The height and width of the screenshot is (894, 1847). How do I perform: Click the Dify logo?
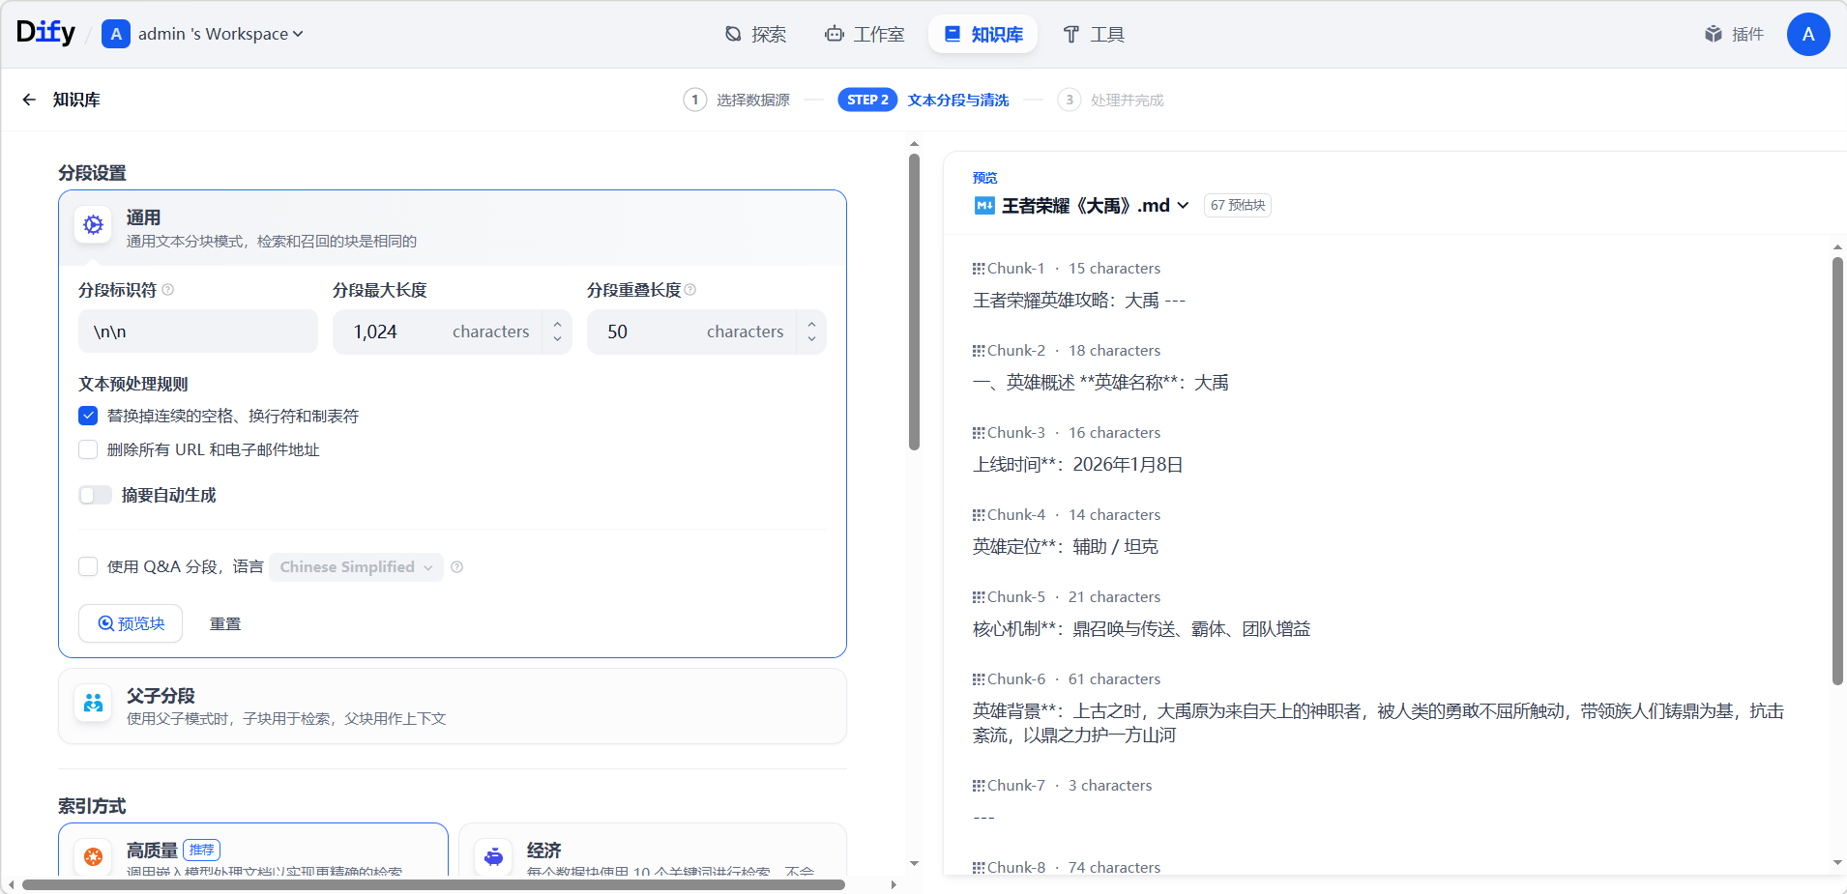tap(45, 33)
